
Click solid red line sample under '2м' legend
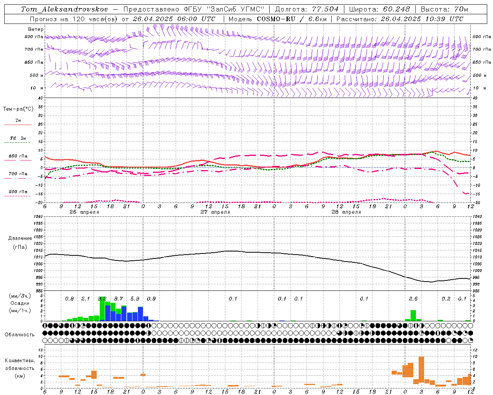18,125
